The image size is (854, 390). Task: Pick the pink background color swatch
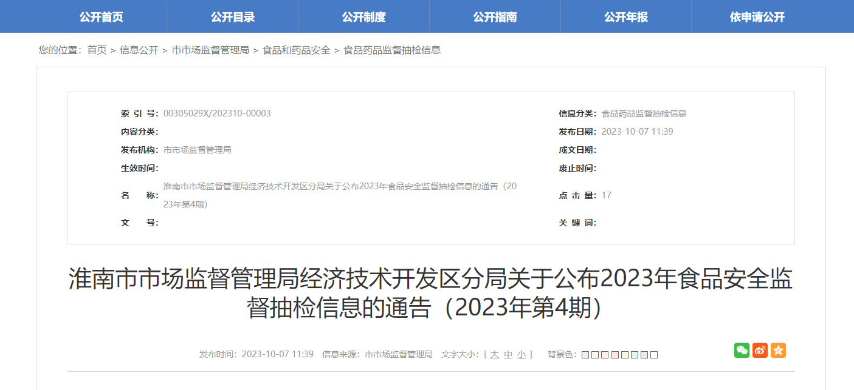(x=615, y=355)
